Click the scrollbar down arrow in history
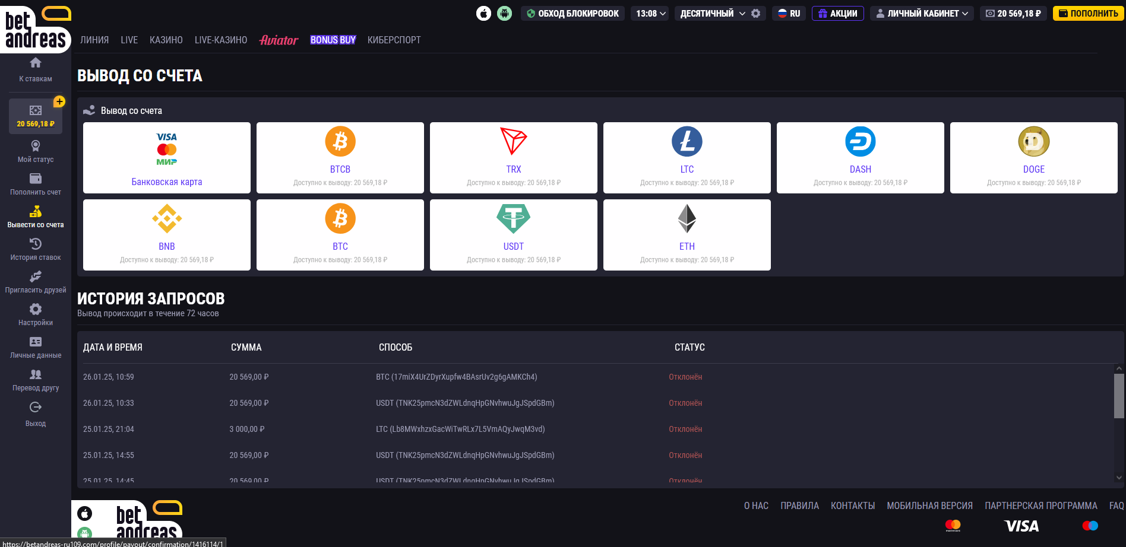Screen dimensions: 1126x547 [1119, 477]
